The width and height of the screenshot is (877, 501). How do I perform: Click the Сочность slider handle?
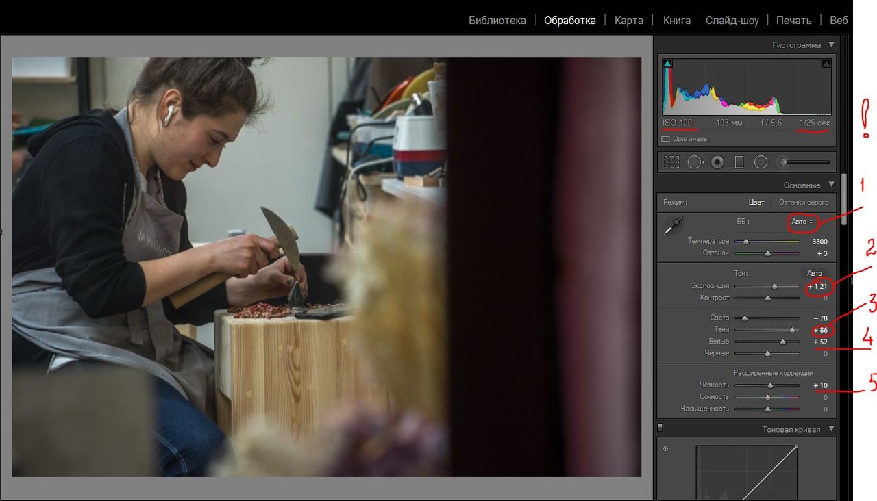767,397
